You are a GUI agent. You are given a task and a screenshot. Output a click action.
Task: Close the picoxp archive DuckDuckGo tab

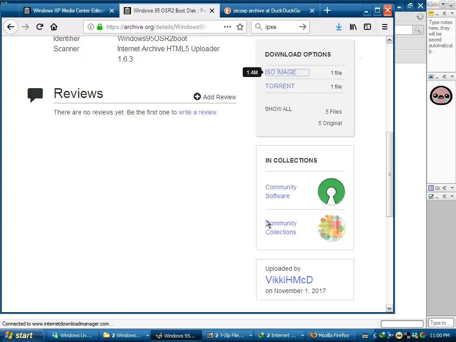coord(312,11)
